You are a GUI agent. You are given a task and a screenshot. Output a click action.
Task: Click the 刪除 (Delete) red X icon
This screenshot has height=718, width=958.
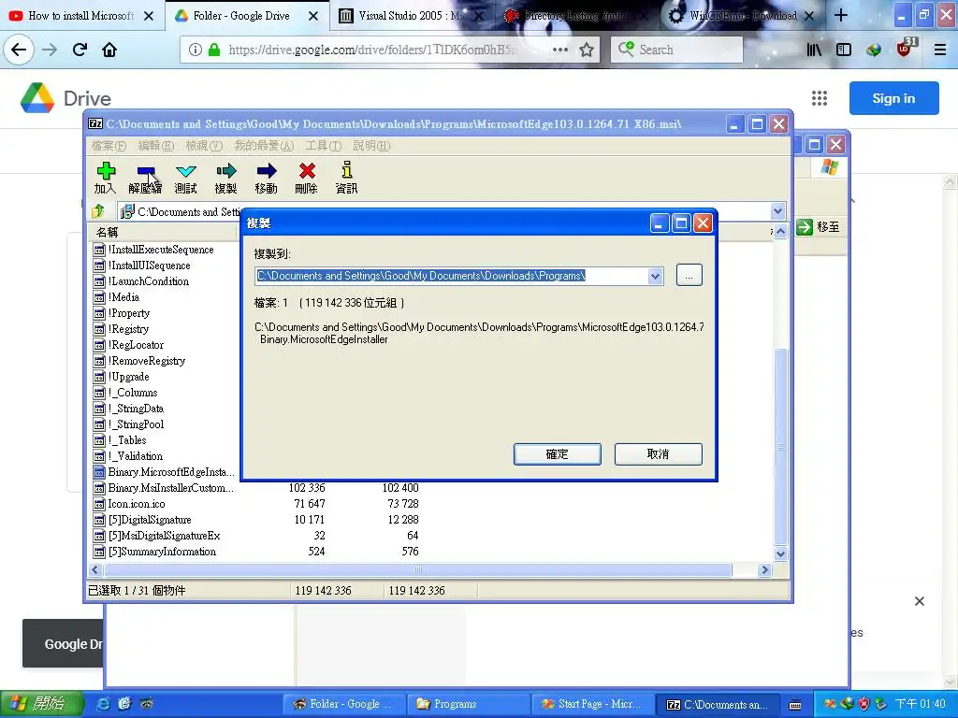(307, 171)
